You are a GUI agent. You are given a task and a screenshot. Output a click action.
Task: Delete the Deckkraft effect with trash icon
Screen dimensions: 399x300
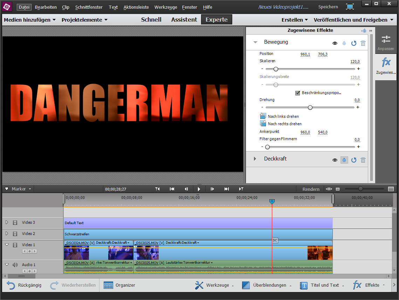363,160
